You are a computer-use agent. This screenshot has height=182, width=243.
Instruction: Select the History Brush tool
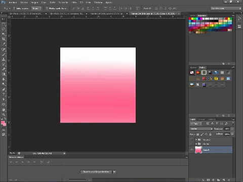coord(4,64)
